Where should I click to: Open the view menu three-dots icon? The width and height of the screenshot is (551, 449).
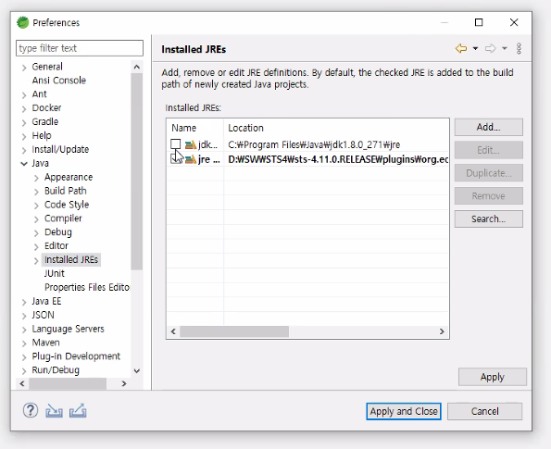coord(519,48)
